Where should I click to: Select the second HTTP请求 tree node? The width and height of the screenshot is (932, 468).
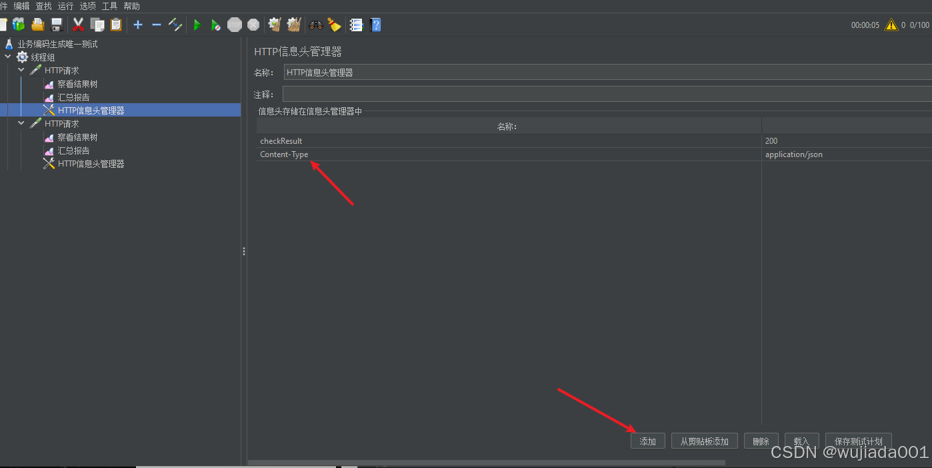coord(61,124)
